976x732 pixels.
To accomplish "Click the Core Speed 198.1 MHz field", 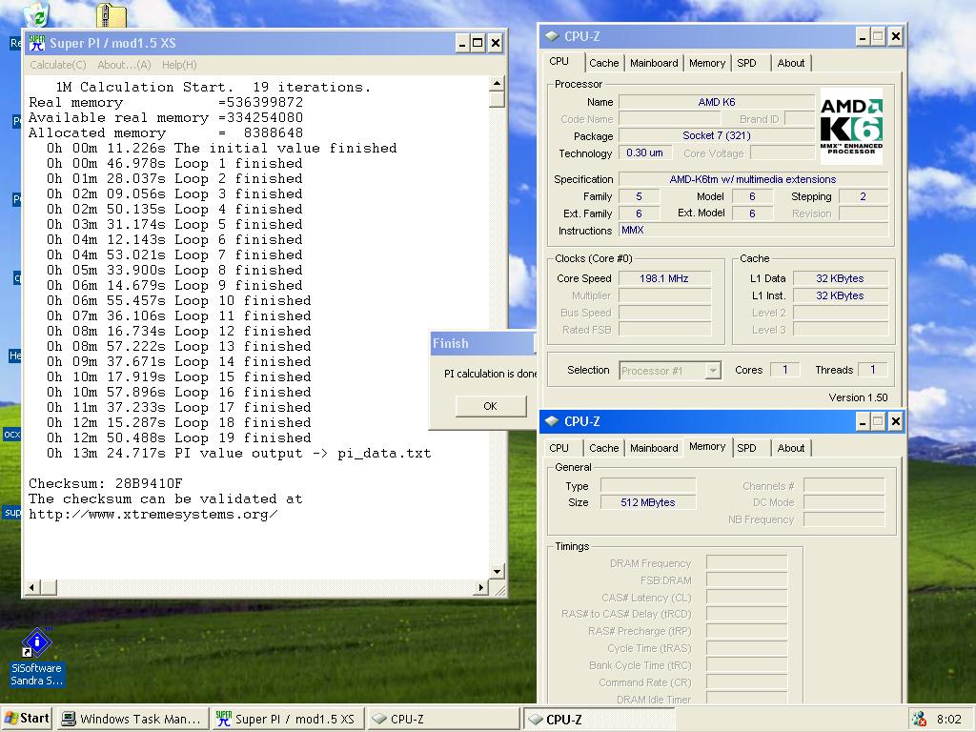I will click(x=664, y=279).
